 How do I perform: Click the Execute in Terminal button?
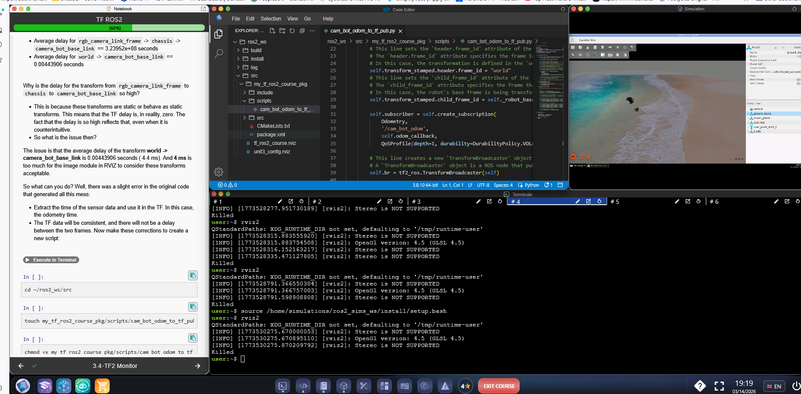[x=51, y=260]
